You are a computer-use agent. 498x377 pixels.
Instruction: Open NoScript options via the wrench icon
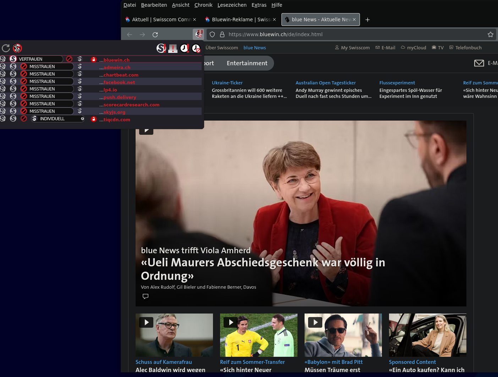point(17,48)
